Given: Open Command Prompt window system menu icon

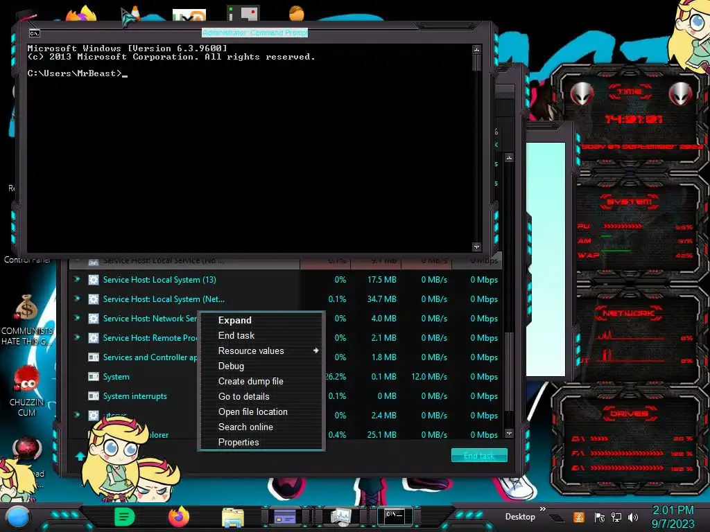Looking at the screenshot, I should (x=35, y=33).
